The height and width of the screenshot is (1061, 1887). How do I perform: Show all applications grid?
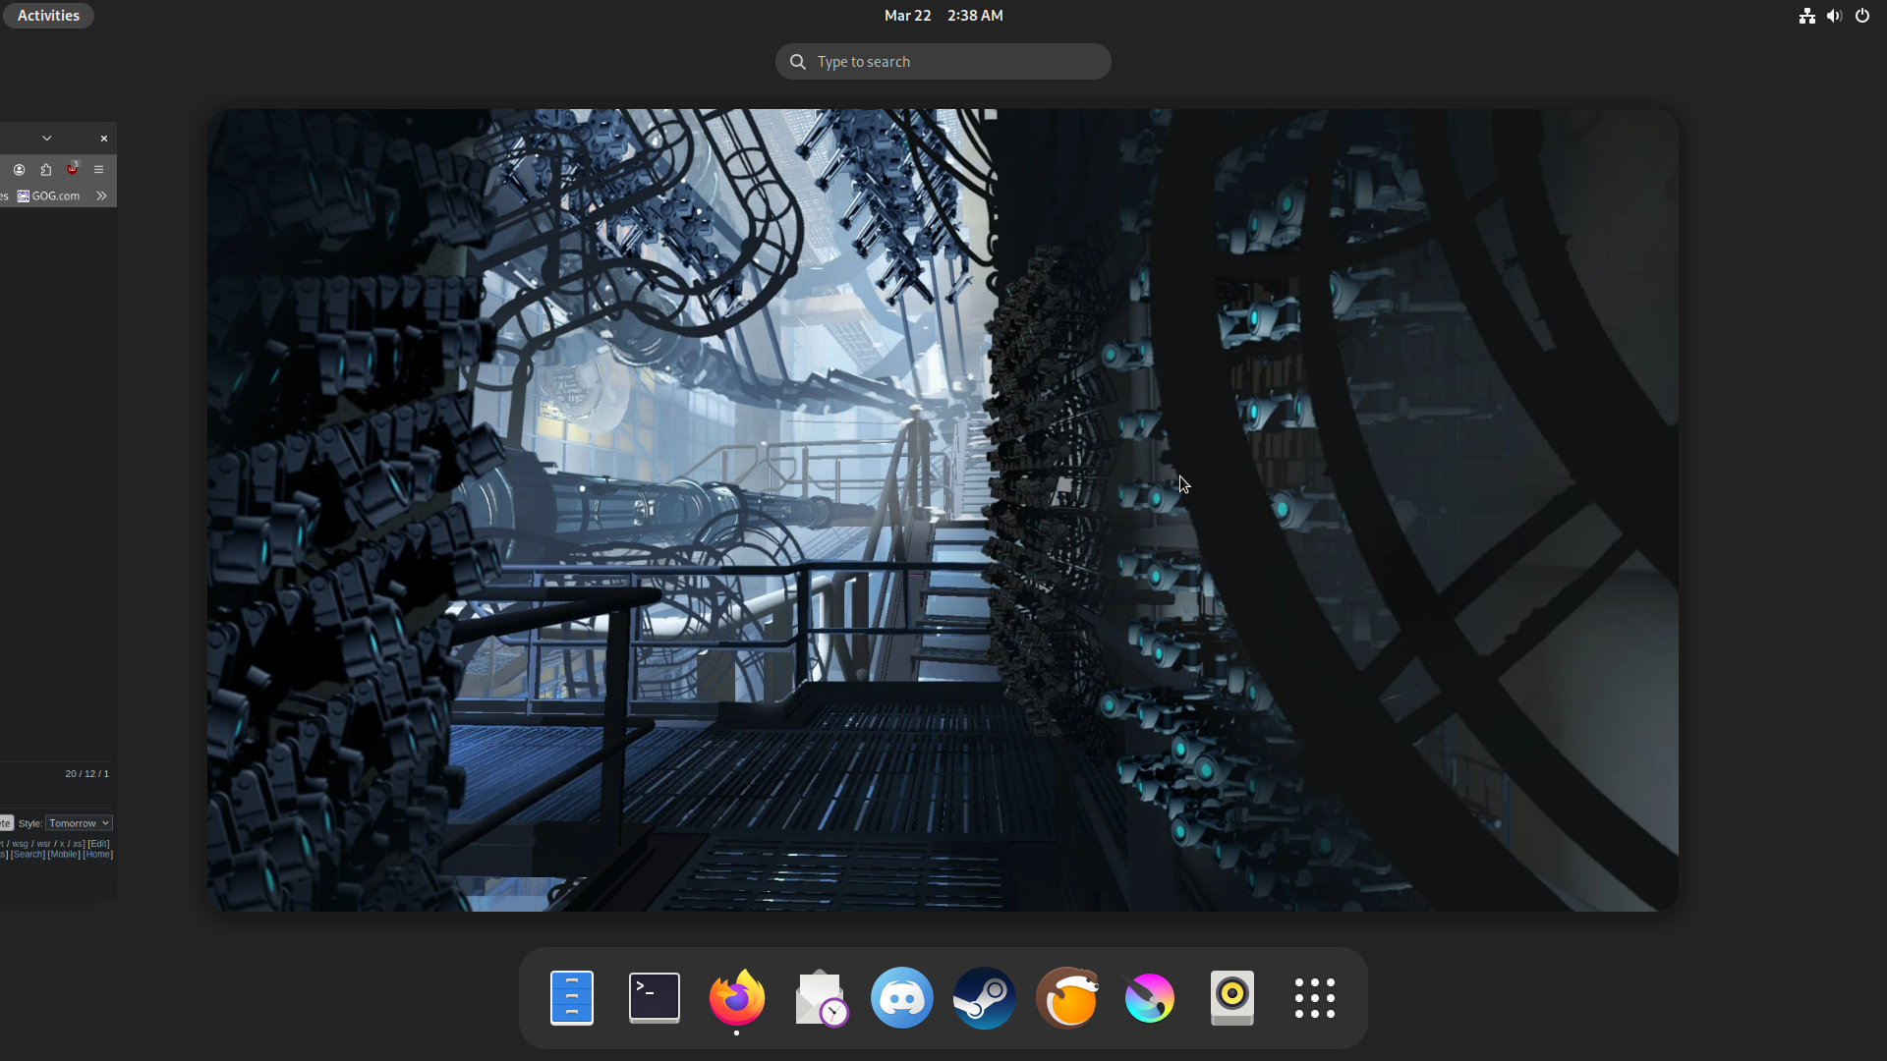(1315, 997)
